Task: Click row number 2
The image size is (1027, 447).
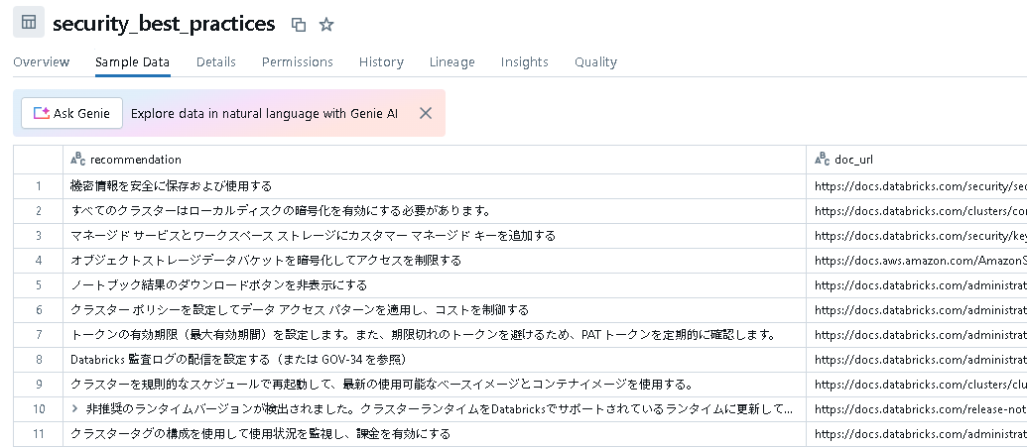Action: coord(39,211)
